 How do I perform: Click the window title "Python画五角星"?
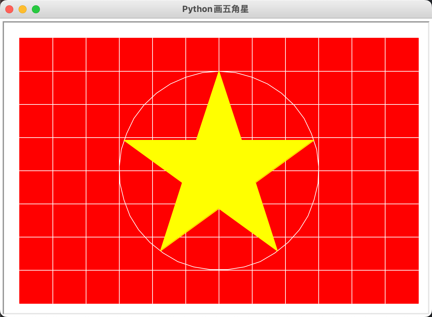(215, 9)
